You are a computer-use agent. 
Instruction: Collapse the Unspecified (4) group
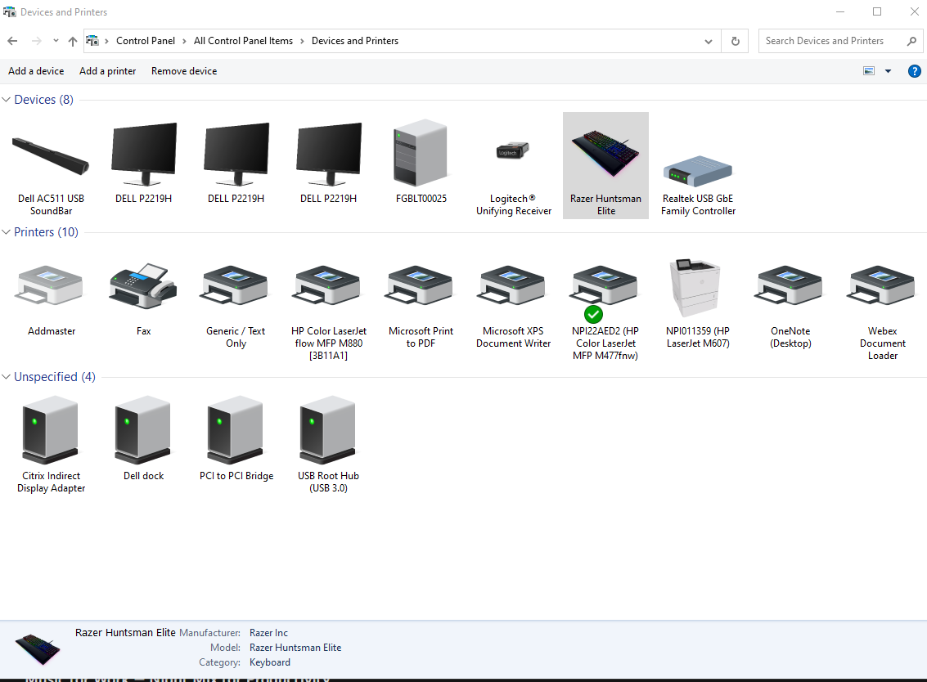(6, 376)
